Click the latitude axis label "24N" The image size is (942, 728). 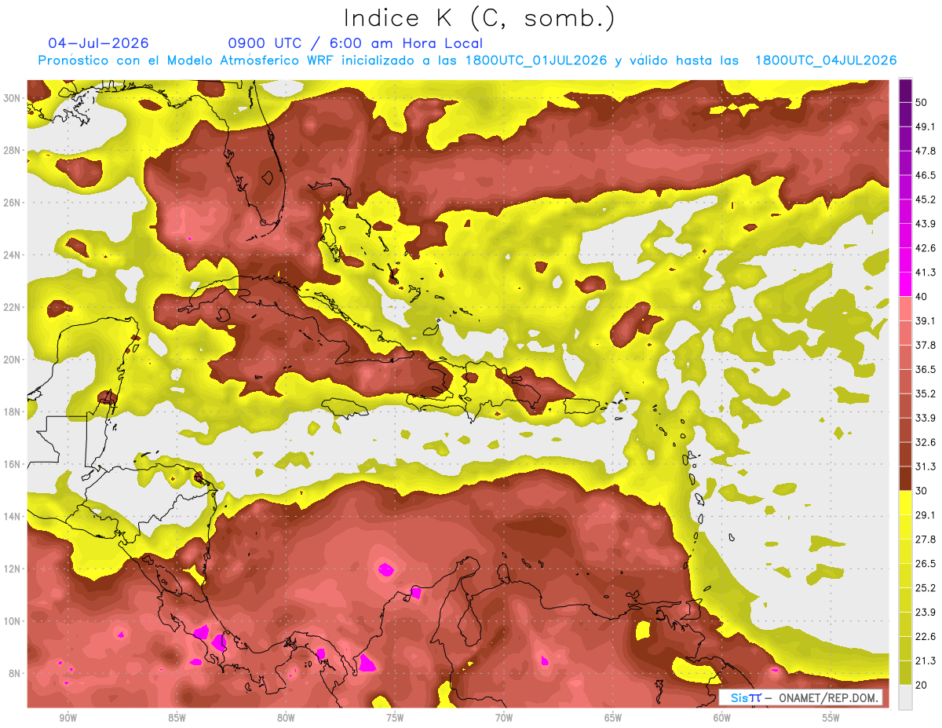coord(13,255)
